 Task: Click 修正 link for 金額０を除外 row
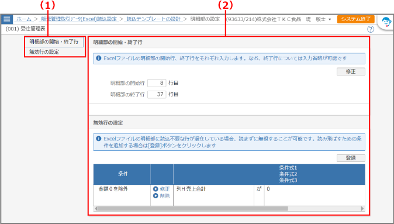click(165, 189)
